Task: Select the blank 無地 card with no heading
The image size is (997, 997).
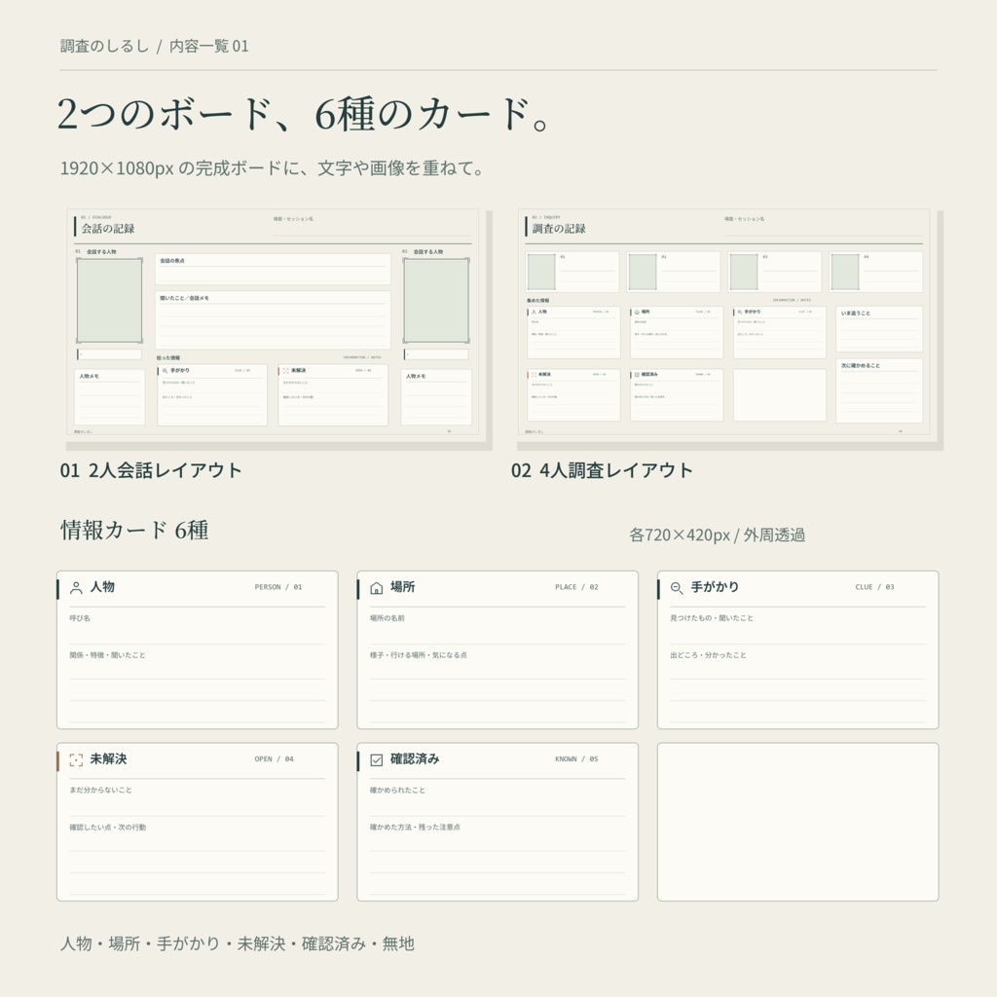Action: point(798,822)
